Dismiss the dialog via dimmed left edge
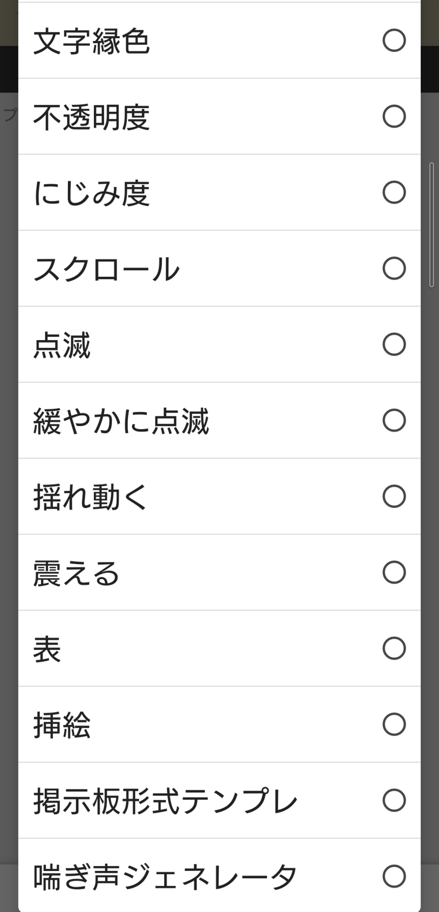The image size is (439, 912). [8, 456]
